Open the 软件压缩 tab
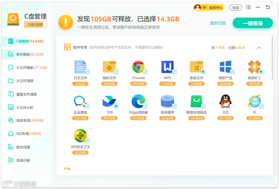 (x=27, y=147)
